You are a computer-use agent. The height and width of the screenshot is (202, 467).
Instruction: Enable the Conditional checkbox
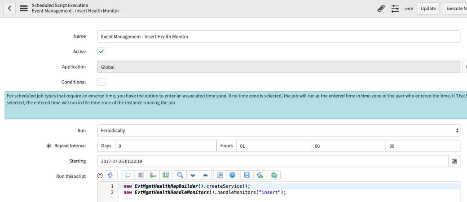[101, 82]
